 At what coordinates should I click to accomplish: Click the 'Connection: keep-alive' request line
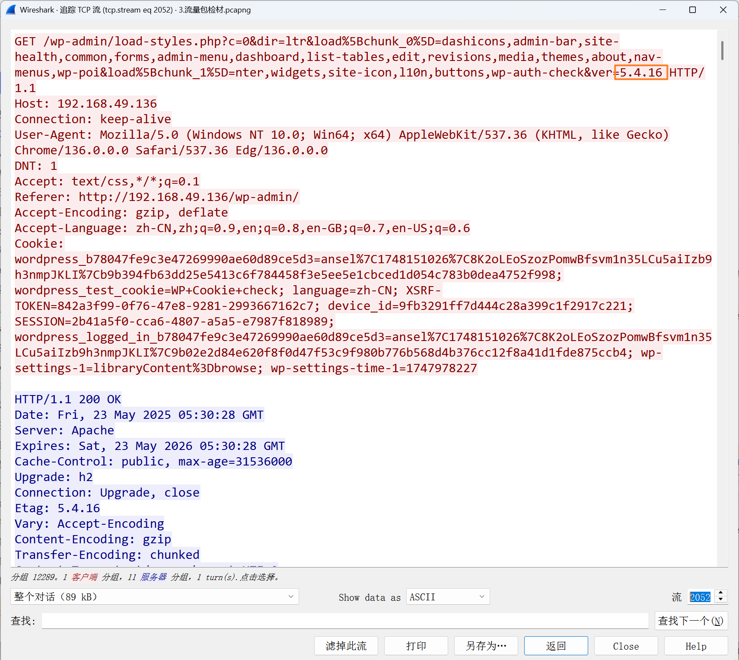coord(93,119)
